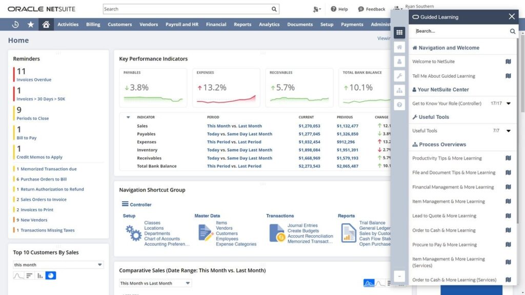Open the 'this month' dropdown

click(x=58, y=265)
